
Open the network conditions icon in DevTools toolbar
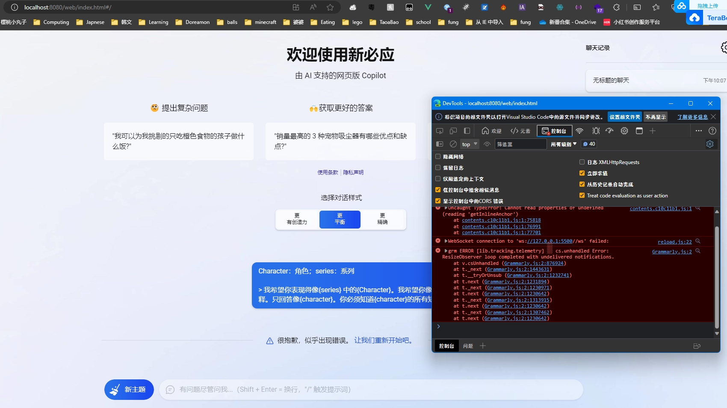click(x=580, y=131)
